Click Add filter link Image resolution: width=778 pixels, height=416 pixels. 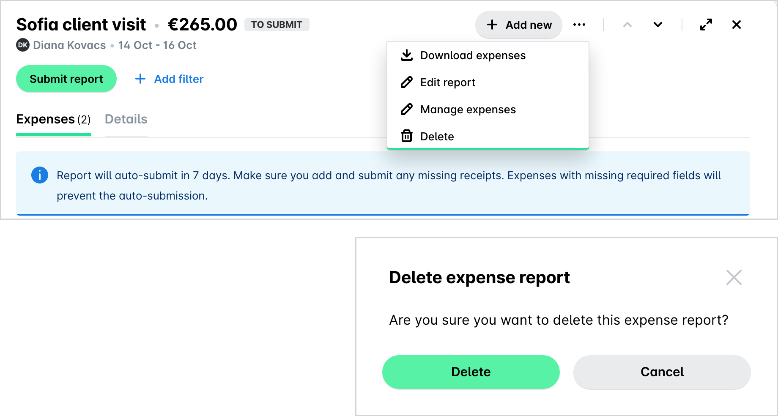coord(170,79)
